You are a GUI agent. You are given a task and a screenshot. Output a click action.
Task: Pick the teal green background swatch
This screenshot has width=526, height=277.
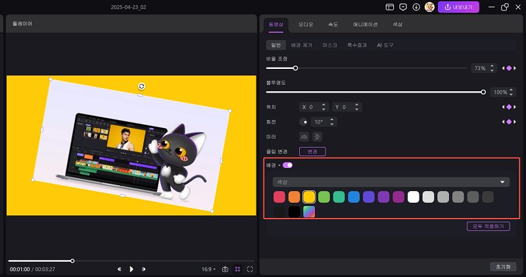(339, 197)
